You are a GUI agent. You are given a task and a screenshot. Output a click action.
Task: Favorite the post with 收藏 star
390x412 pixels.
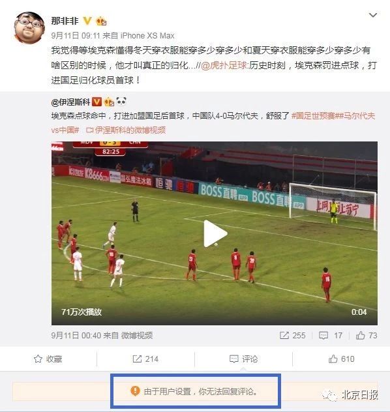click(48, 359)
